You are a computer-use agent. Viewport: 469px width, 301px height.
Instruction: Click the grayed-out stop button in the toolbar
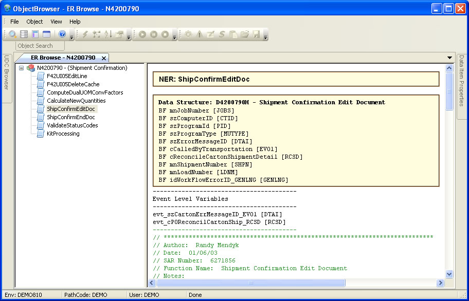click(165, 34)
